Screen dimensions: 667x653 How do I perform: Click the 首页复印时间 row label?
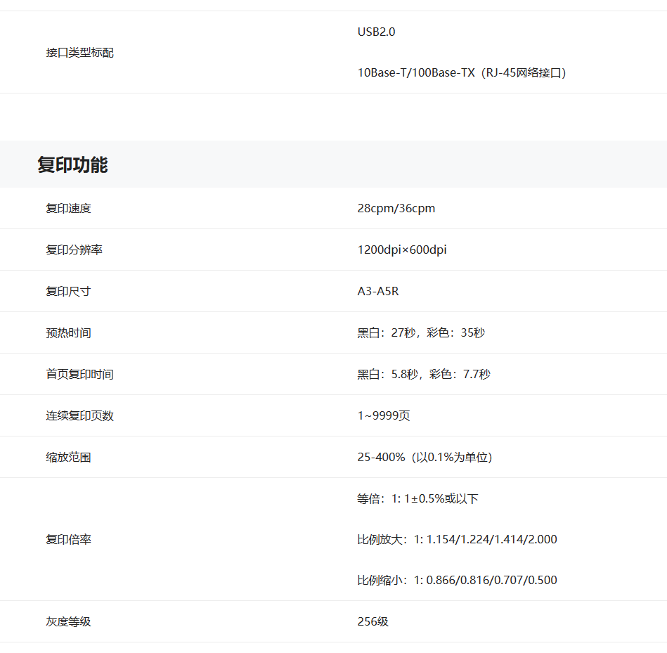(x=79, y=374)
